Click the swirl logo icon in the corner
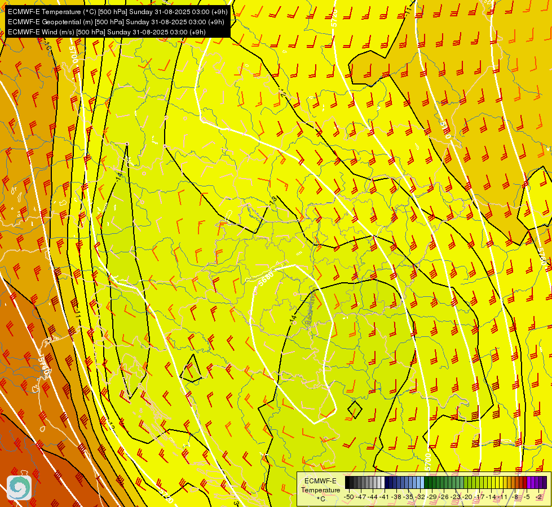The height and width of the screenshot is (507, 552). pyautogui.click(x=19, y=488)
